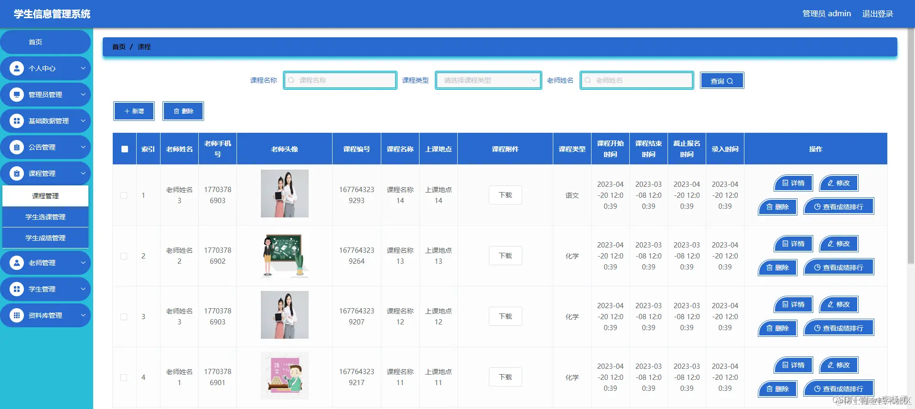Download attachment for row 1
Image resolution: width=915 pixels, height=409 pixels.
pyautogui.click(x=505, y=195)
